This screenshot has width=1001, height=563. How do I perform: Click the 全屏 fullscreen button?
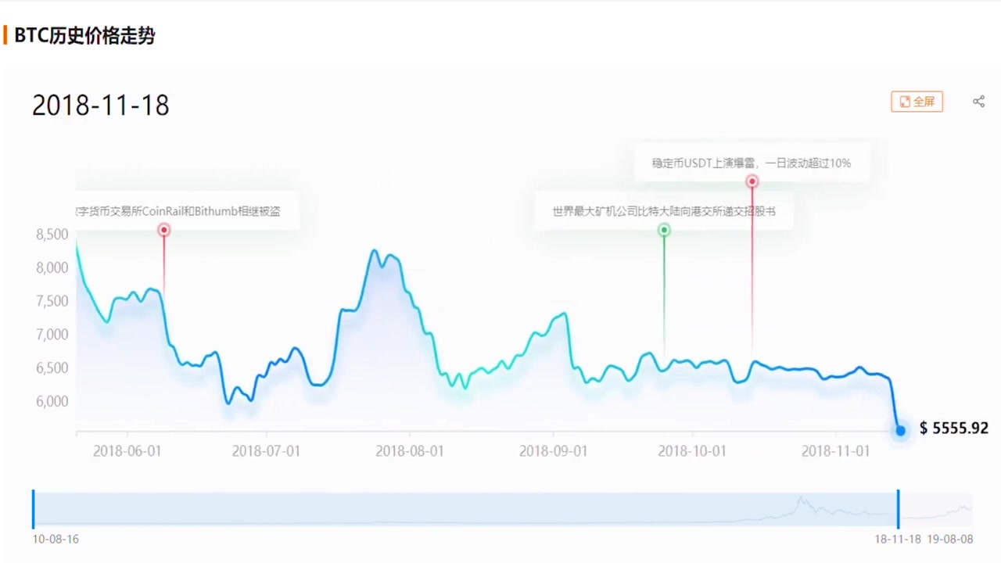[x=917, y=102]
